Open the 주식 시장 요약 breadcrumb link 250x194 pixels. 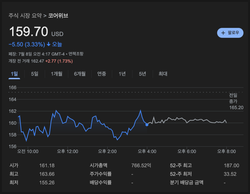point(25,16)
